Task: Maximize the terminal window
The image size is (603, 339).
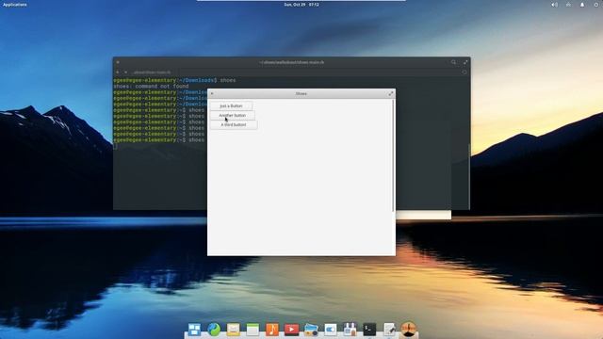Action: click(x=465, y=62)
